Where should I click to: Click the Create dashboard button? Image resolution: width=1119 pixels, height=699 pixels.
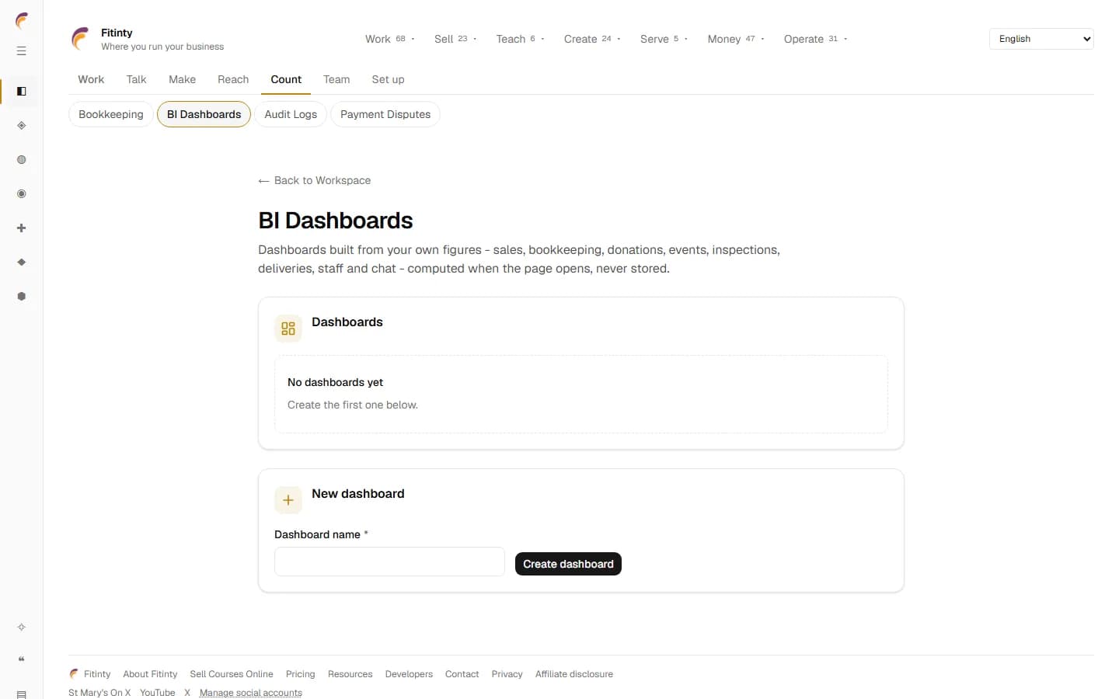[x=568, y=564]
